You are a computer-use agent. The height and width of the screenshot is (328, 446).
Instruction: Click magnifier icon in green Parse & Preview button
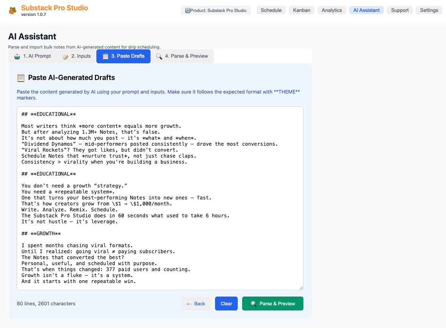(253, 304)
